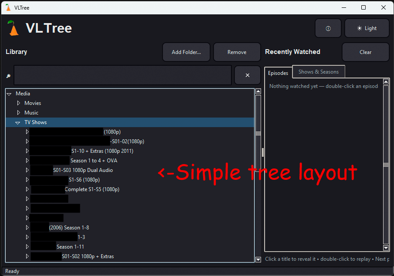This screenshot has height=276, width=394.
Task: Remove the selected library folder
Action: (237, 52)
